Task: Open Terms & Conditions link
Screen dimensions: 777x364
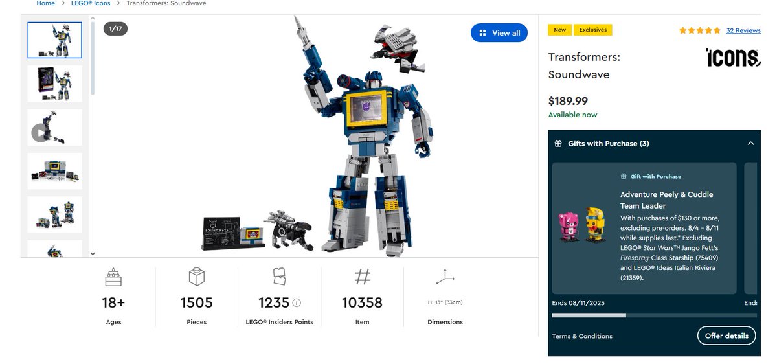Action: pyautogui.click(x=582, y=336)
